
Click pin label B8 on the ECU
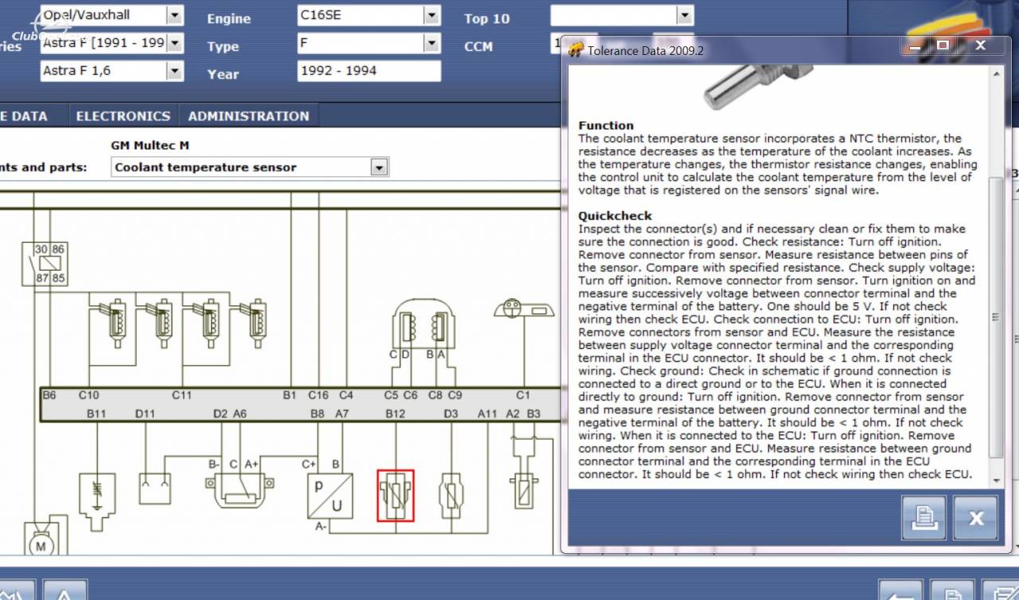pos(318,414)
